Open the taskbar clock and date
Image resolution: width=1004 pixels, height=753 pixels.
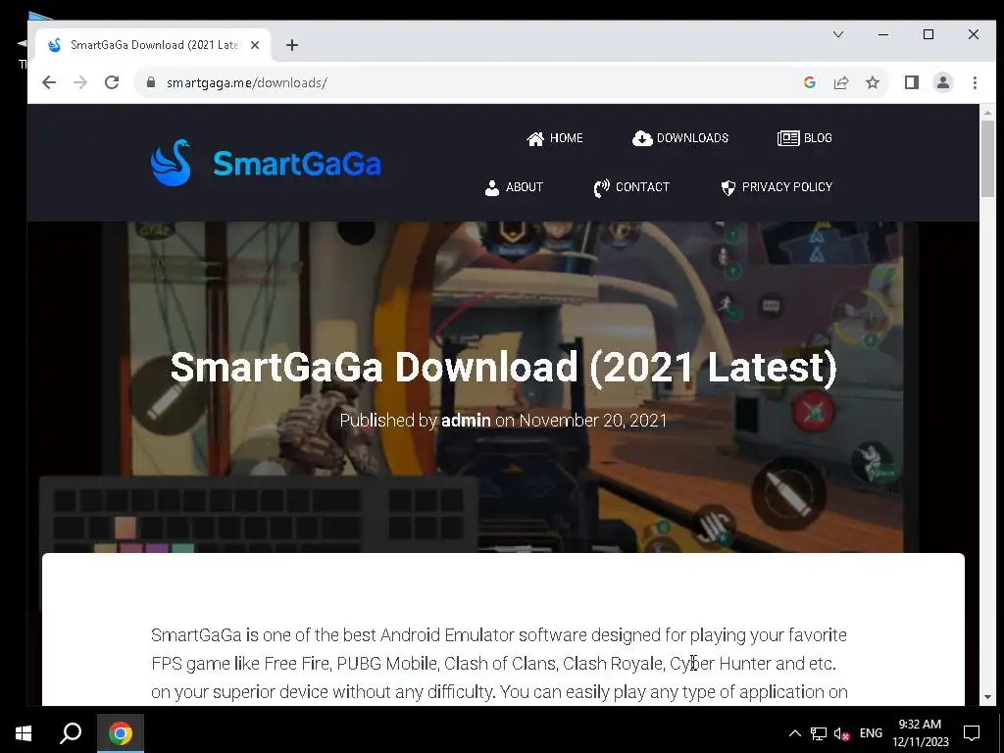click(x=920, y=733)
